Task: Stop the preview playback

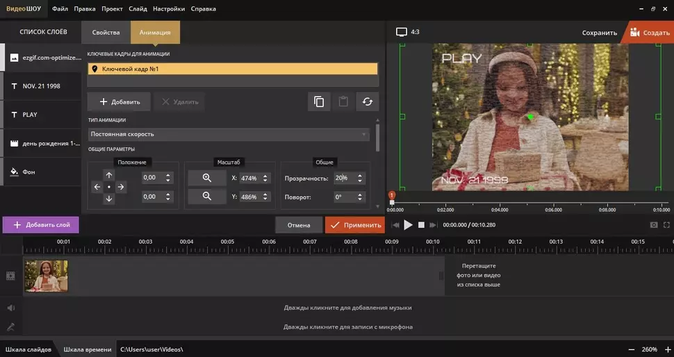Action: pyautogui.click(x=421, y=224)
